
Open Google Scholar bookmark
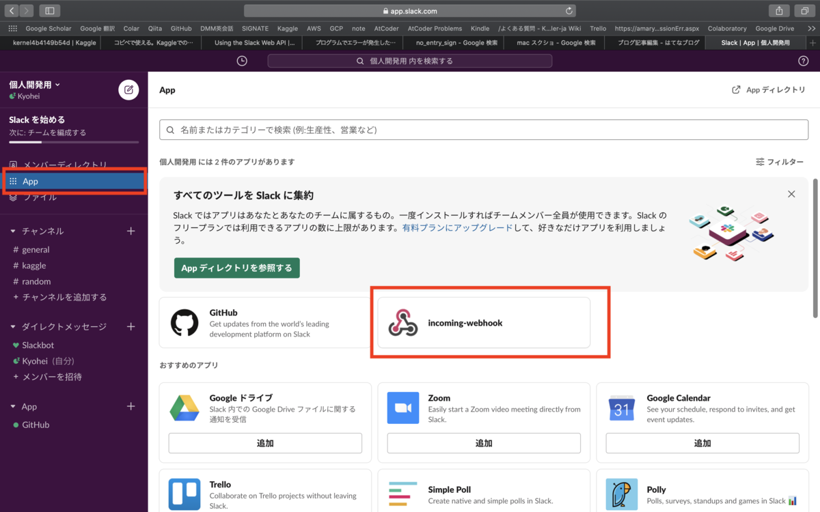coord(49,29)
